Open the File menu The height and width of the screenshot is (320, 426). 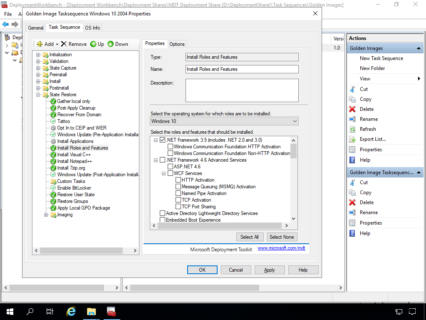pyautogui.click(x=8, y=14)
